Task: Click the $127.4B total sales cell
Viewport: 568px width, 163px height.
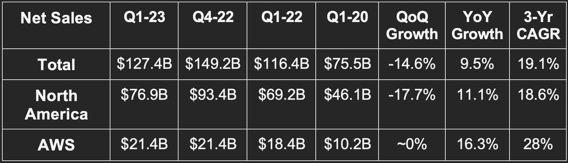Action: point(144,64)
